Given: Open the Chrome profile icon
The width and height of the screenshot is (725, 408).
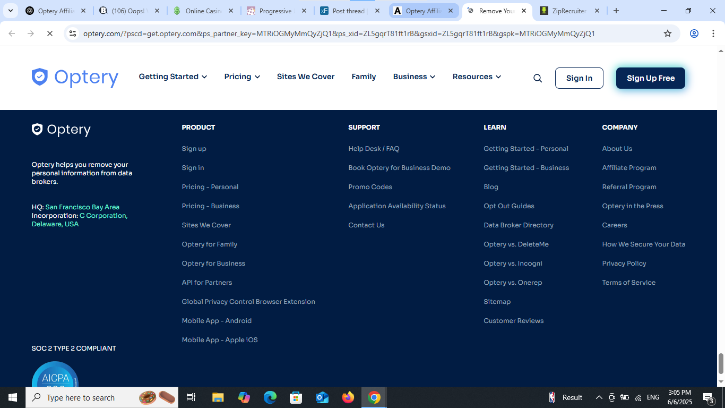Looking at the screenshot, I should click(694, 33).
